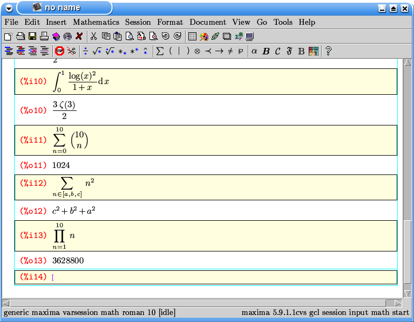
Task: Insert a link using the chain icon
Action: click(215, 36)
